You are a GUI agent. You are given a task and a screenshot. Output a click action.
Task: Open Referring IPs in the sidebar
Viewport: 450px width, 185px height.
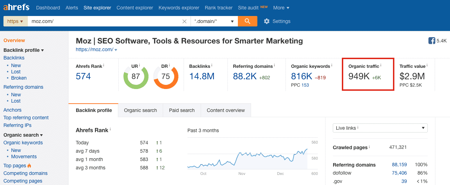coord(17,125)
